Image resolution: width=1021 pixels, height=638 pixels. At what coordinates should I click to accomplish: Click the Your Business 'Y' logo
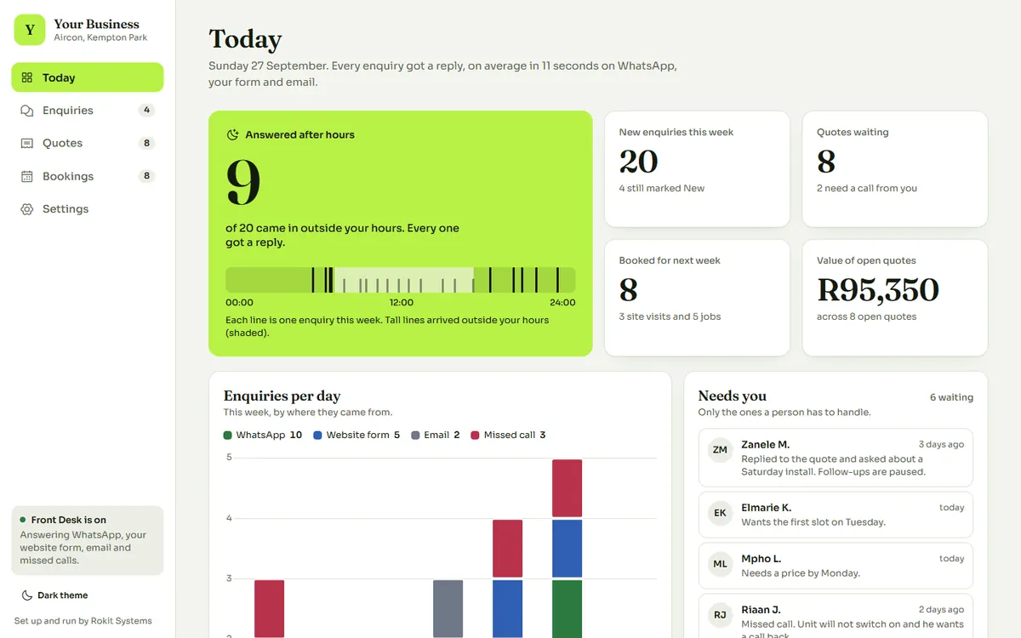tap(30, 30)
